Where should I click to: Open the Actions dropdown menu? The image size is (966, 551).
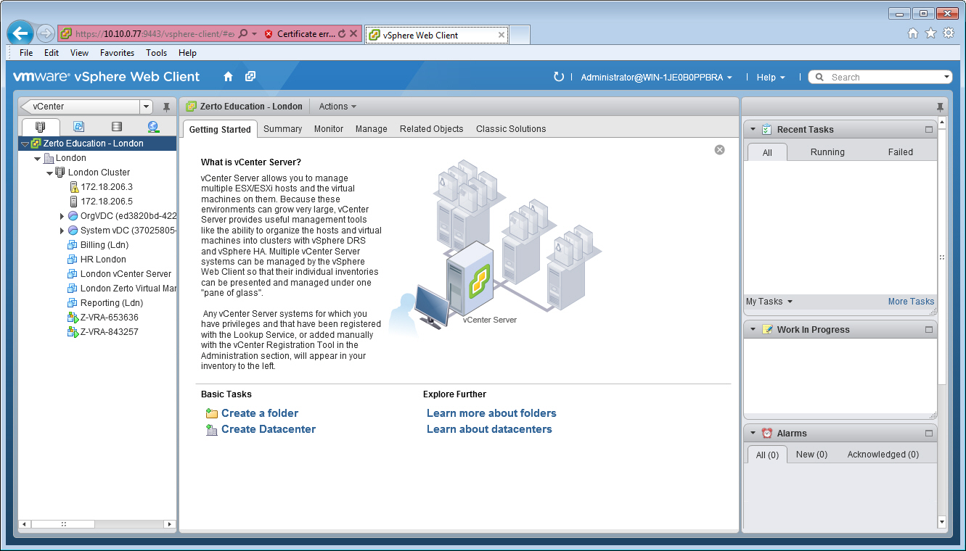click(337, 107)
